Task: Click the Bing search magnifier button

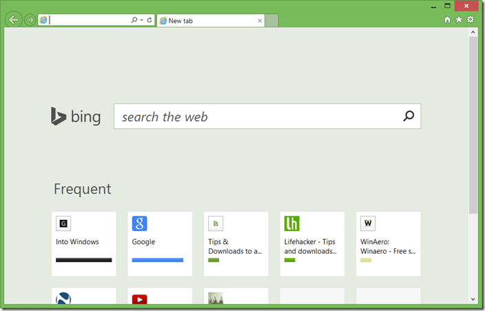Action: pyautogui.click(x=409, y=116)
